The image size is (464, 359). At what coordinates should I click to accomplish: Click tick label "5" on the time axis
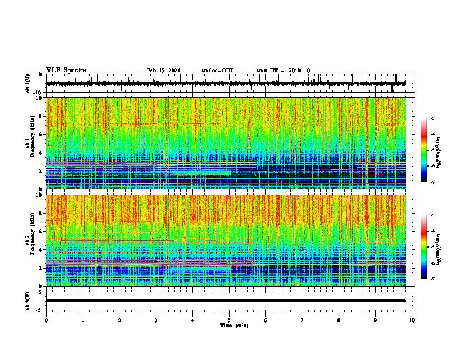point(229,320)
